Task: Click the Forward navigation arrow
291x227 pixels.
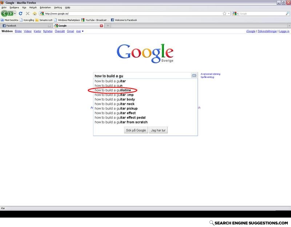Action: 11,13
